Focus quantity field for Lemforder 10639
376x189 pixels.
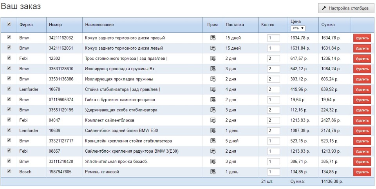[x=273, y=131]
